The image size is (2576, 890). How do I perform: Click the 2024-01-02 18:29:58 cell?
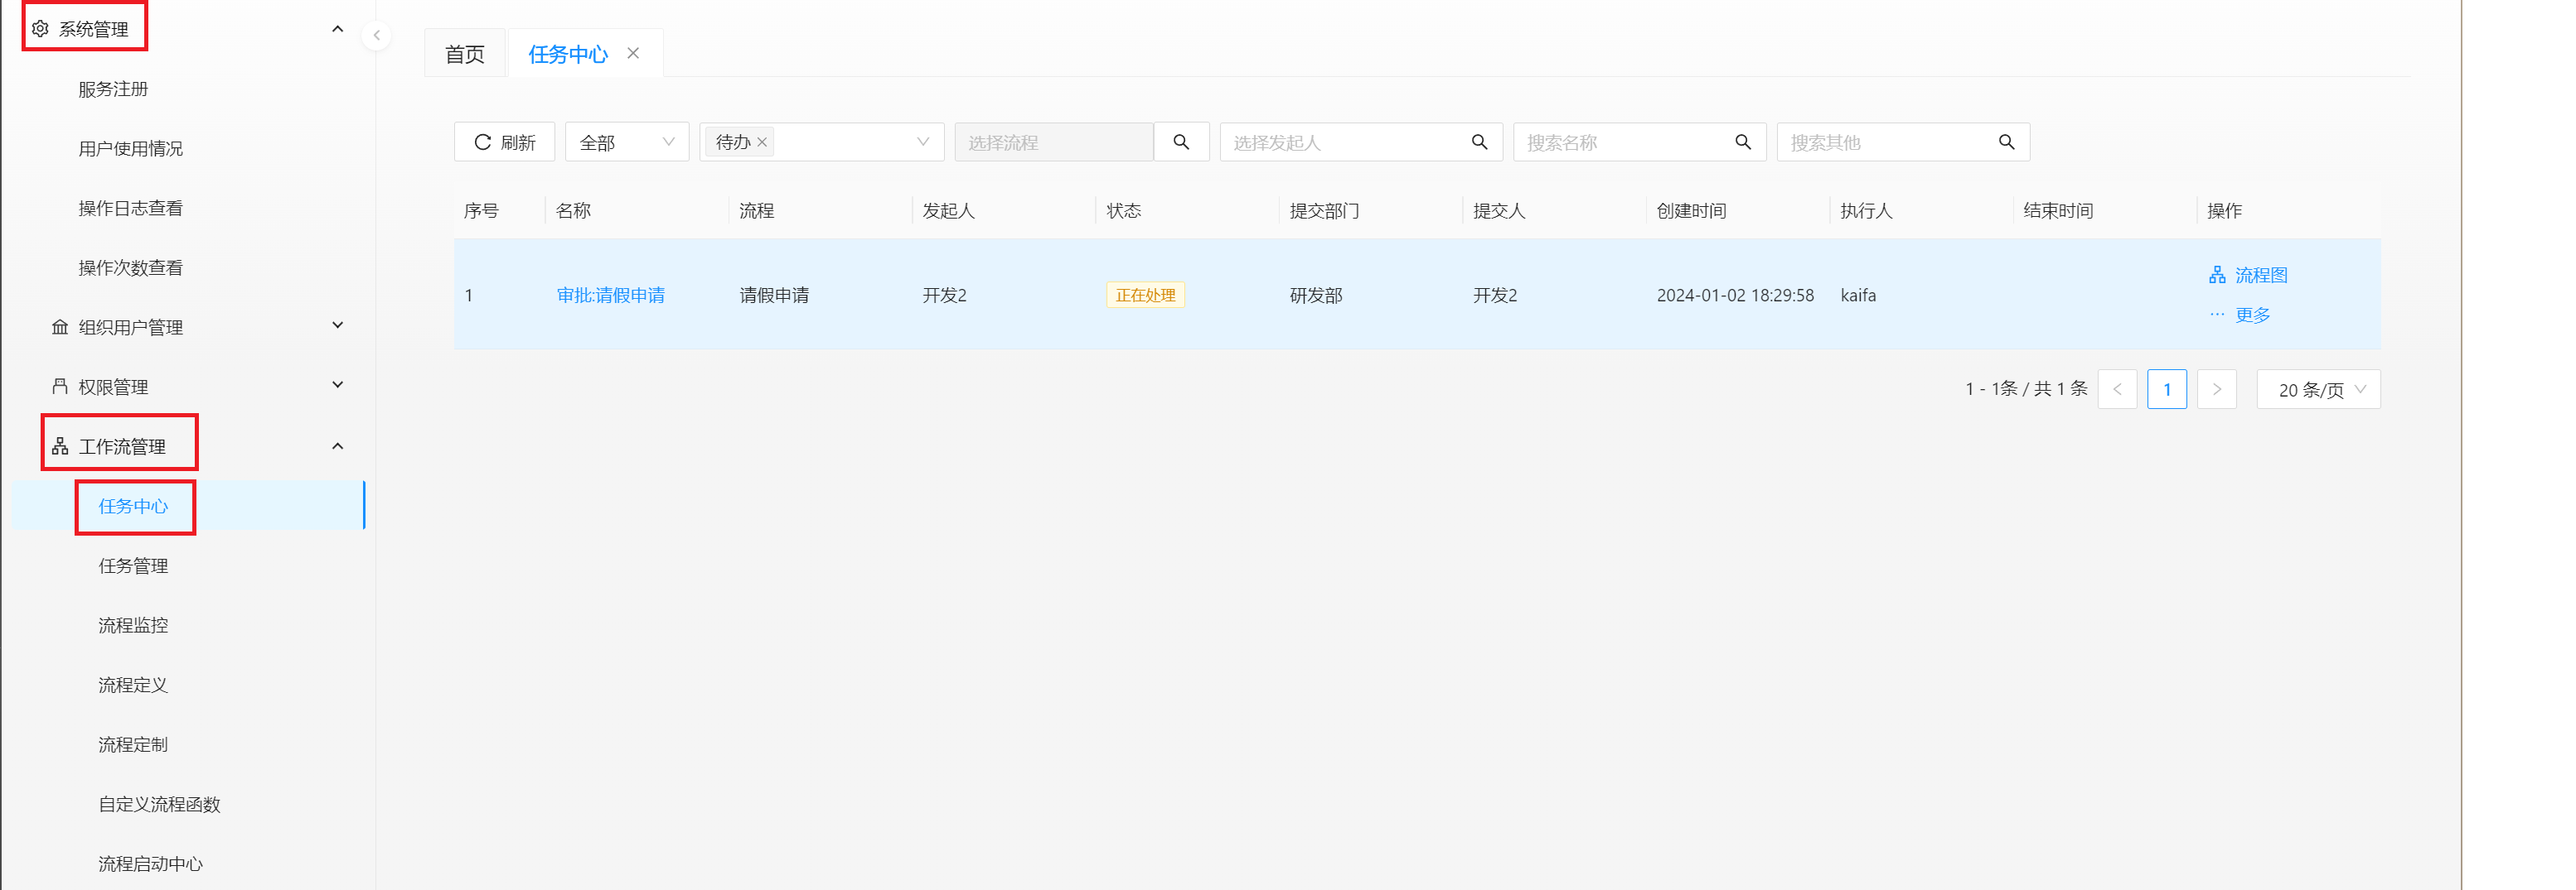(x=1736, y=296)
